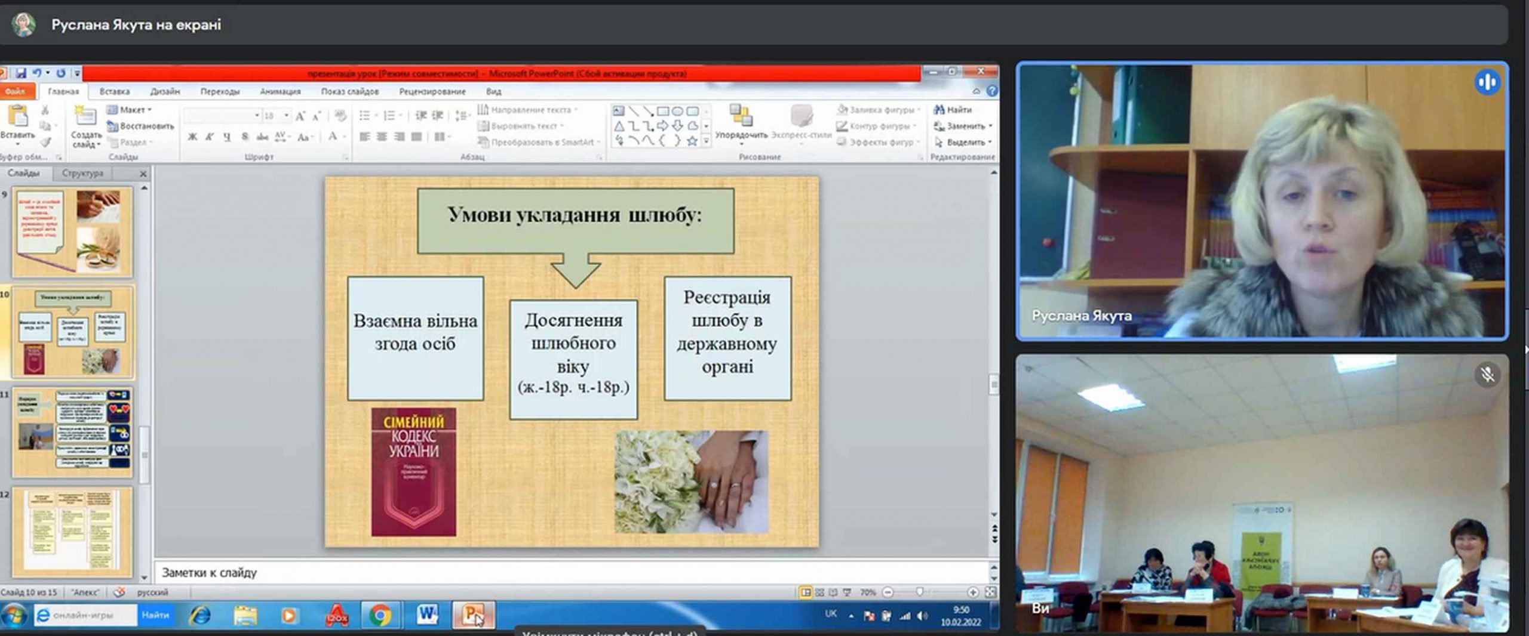
Task: Click the Save icon in quick access toolbar
Action: click(x=21, y=73)
